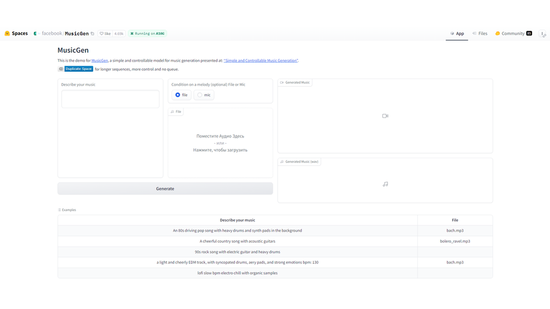This screenshot has width=550, height=309.
Task: Copy the MusicGen space name icon
Action: coord(93,34)
